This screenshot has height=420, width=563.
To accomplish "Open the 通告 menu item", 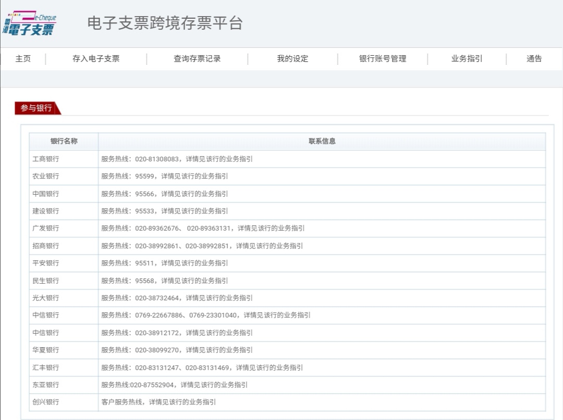I will (x=534, y=59).
